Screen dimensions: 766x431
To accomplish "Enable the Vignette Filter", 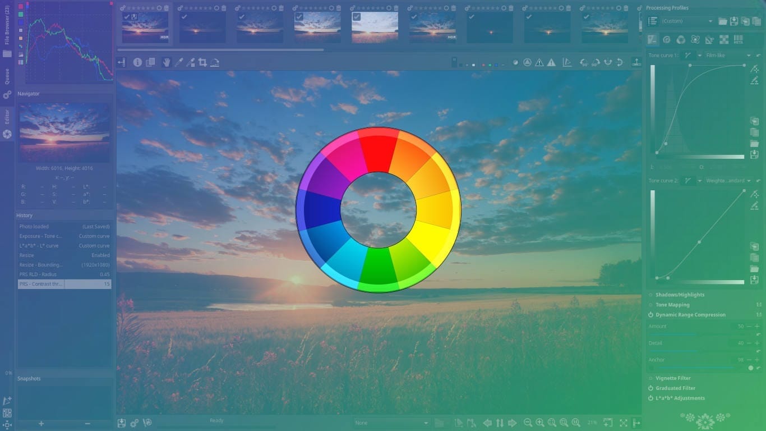I will (x=651, y=378).
